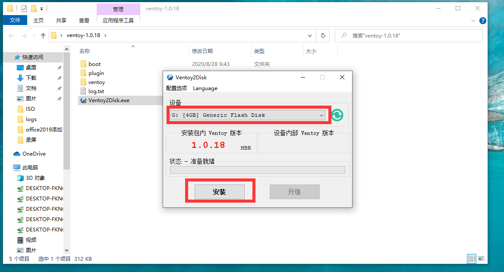This screenshot has width=504, height=272.
Task: Click the help question mark icon
Action: point(482,21)
